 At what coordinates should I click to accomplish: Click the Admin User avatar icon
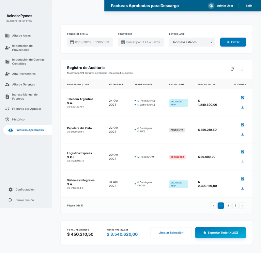pyautogui.click(x=211, y=6)
